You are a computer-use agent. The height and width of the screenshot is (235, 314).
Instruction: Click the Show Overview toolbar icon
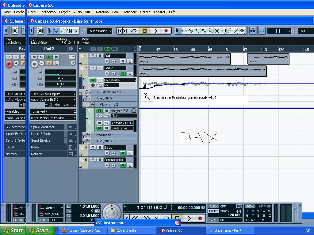coord(63,31)
